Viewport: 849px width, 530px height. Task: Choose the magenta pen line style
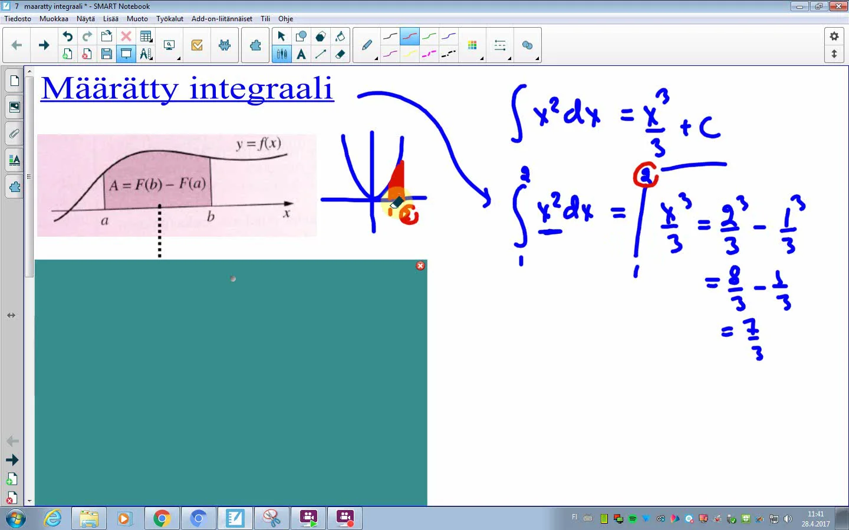click(x=390, y=54)
